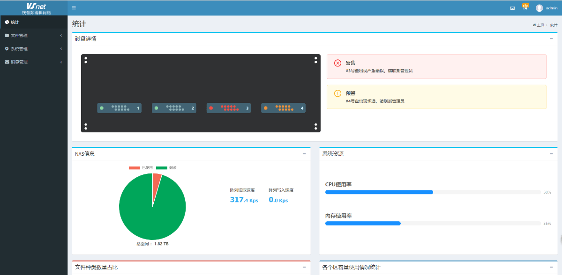The image size is (562, 275).
Task: Open the mail envelope icon in header
Action: coord(512,8)
